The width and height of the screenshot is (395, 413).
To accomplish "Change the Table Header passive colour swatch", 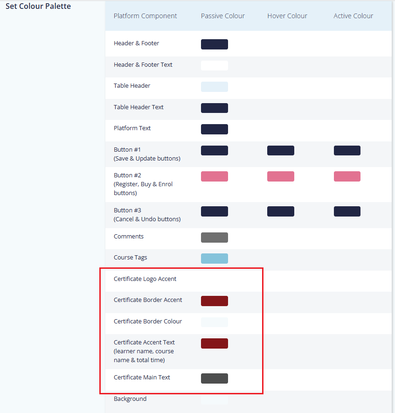I will click(x=215, y=87).
